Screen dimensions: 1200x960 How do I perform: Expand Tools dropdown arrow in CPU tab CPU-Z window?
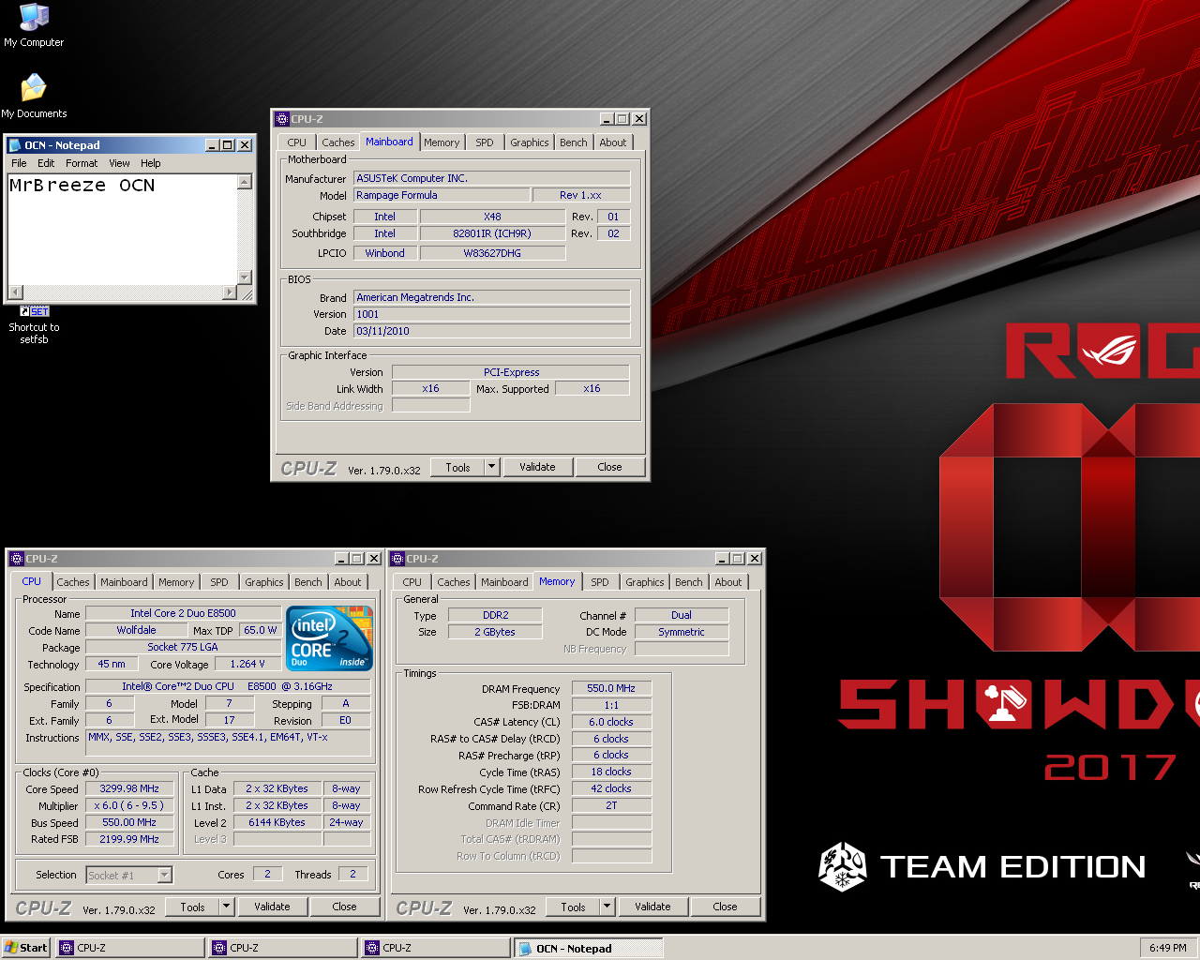click(x=227, y=907)
